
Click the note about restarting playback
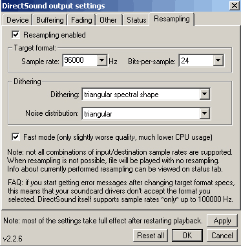103,221
